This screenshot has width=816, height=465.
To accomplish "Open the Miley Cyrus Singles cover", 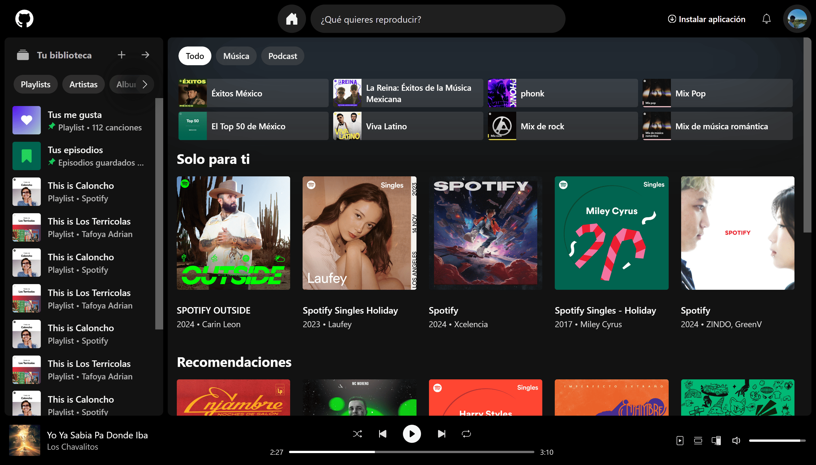I will (611, 233).
